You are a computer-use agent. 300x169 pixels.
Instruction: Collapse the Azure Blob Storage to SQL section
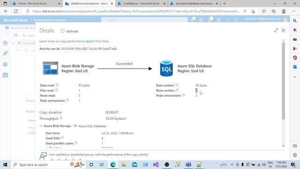[x=41, y=126]
